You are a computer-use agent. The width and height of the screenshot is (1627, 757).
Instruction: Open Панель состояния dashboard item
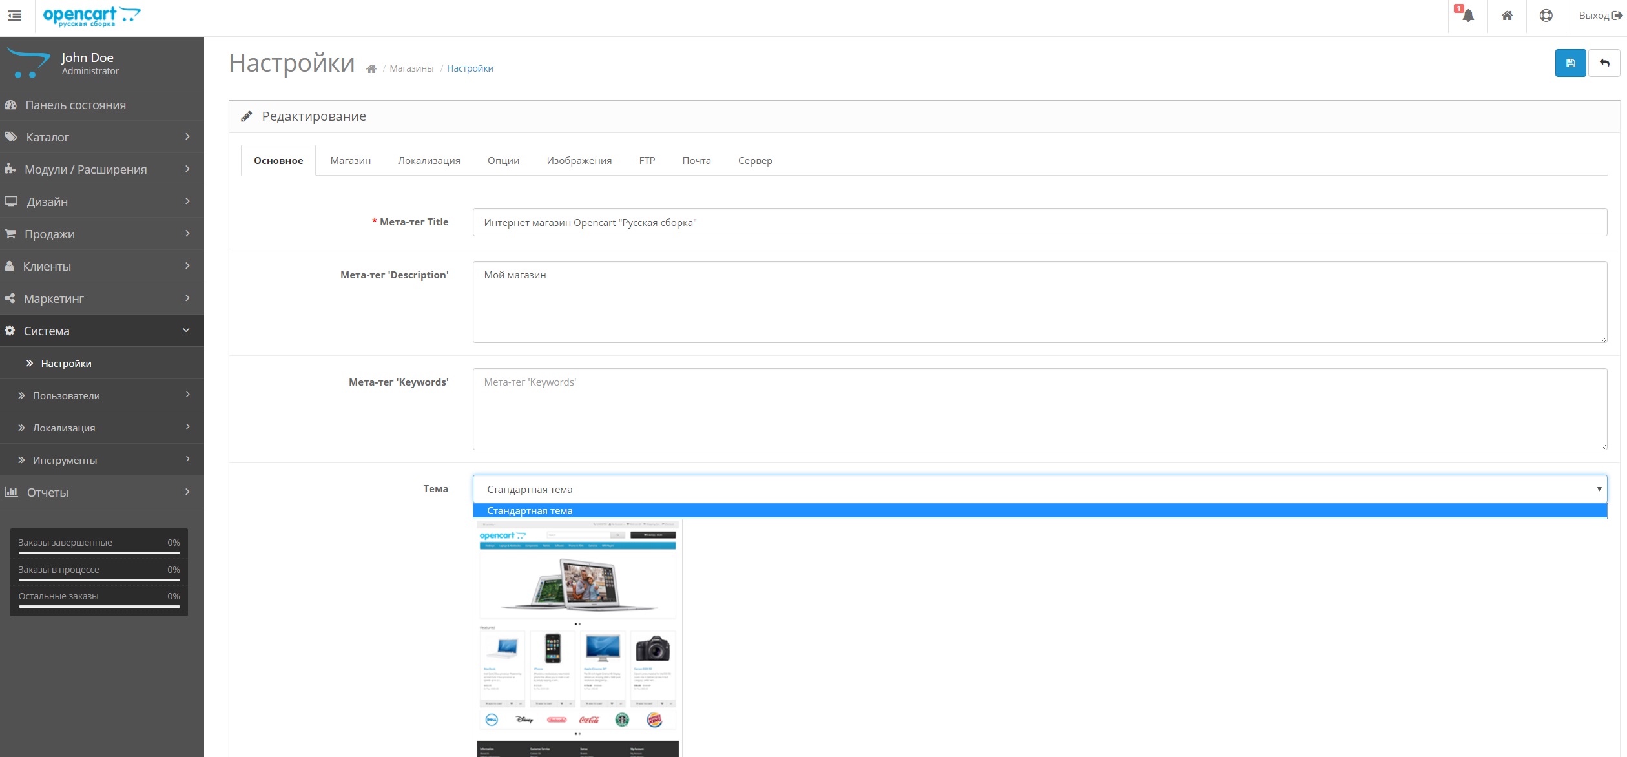76,105
